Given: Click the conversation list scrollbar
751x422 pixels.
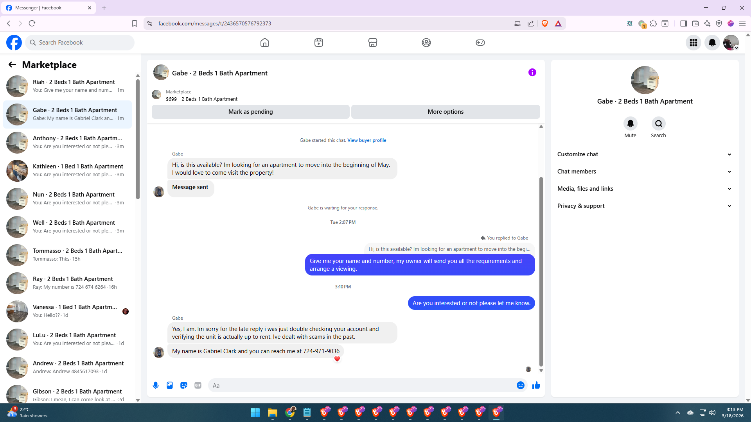Looking at the screenshot, I should (x=138, y=139).
